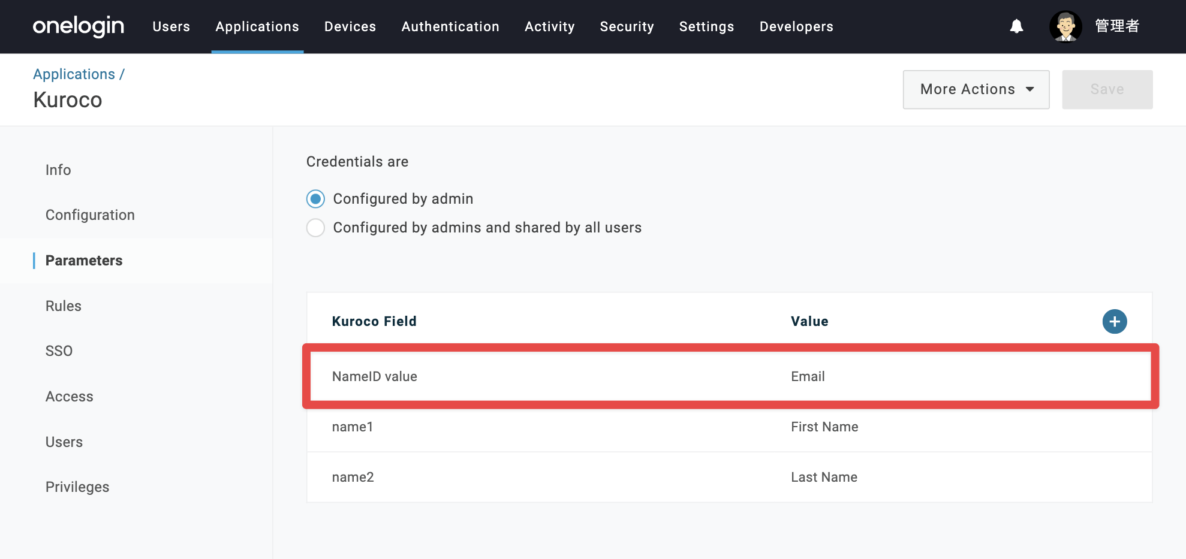Go to the OneLogin home logo
The width and height of the screenshot is (1186, 559).
pos(79,26)
